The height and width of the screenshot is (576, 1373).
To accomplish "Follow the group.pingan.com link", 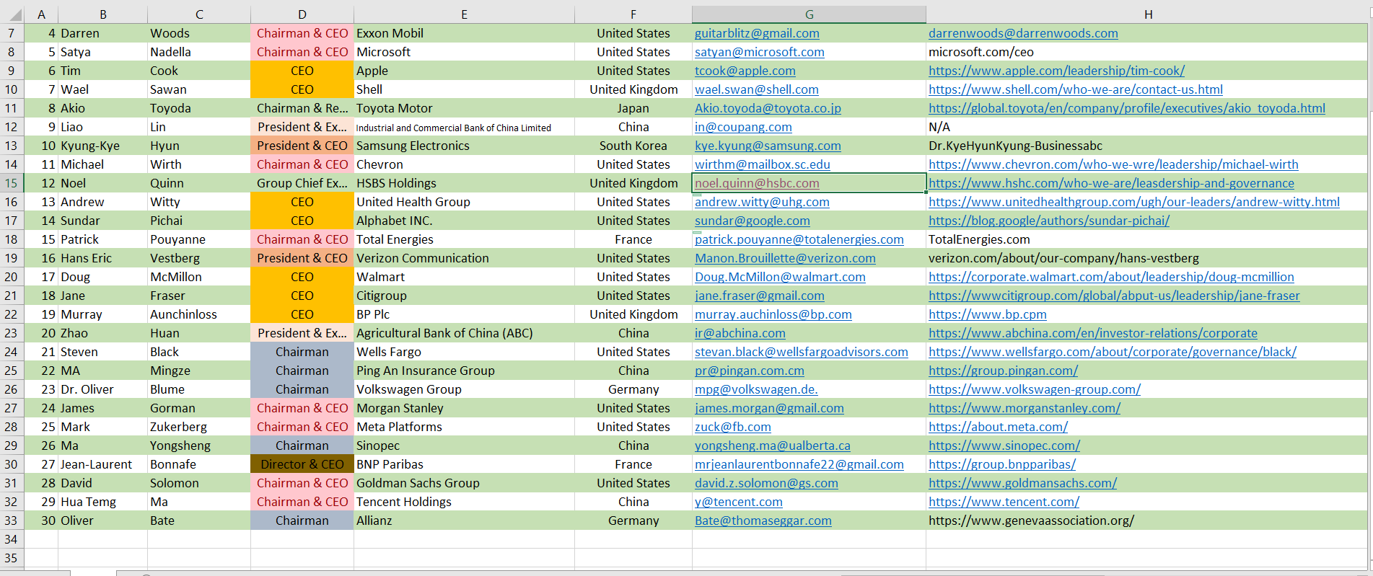I will coord(1003,371).
